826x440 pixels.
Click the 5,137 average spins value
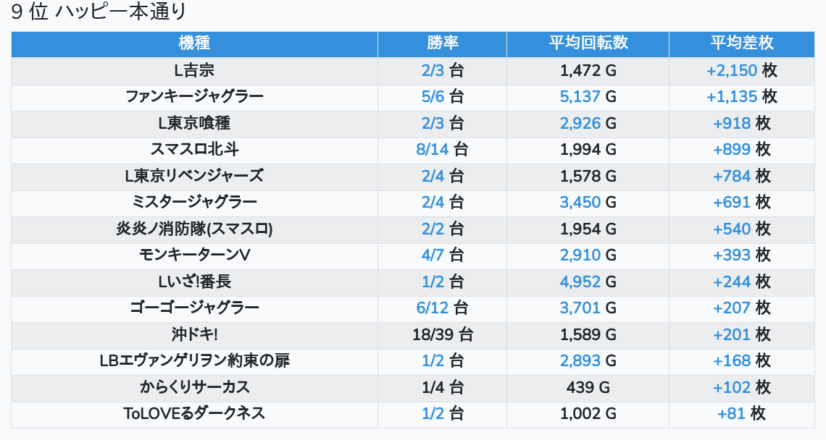(x=580, y=97)
